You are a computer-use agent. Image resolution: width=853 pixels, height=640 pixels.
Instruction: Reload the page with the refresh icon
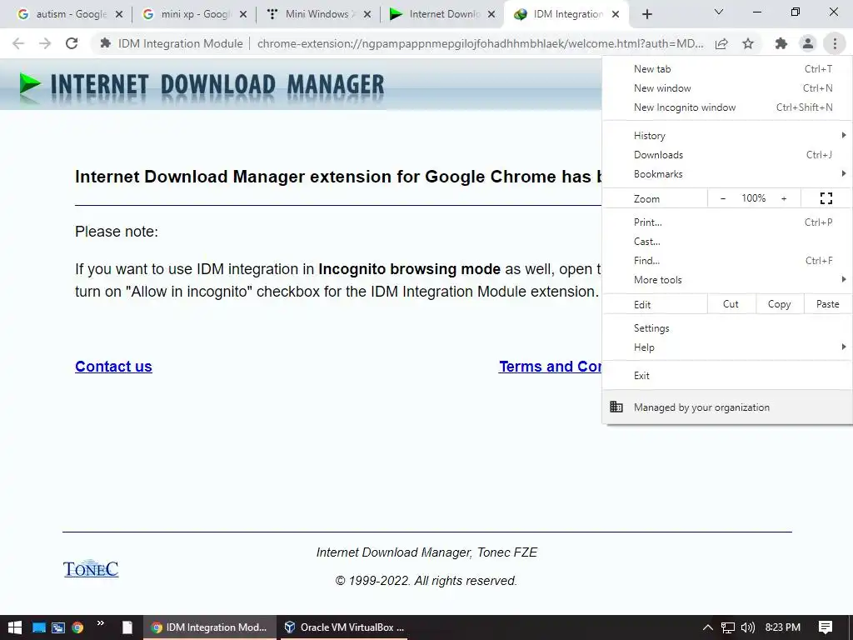click(72, 43)
